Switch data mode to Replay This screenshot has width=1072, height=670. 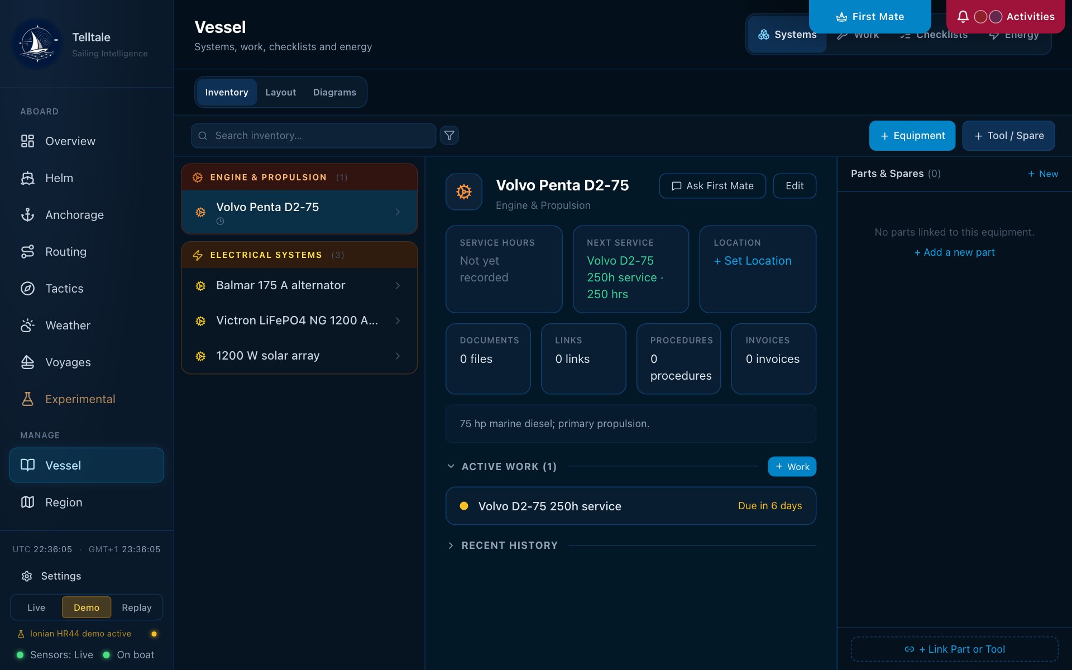pyautogui.click(x=137, y=607)
